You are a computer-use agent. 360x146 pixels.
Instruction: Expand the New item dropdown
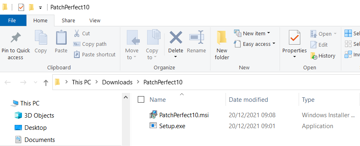coord(252,34)
